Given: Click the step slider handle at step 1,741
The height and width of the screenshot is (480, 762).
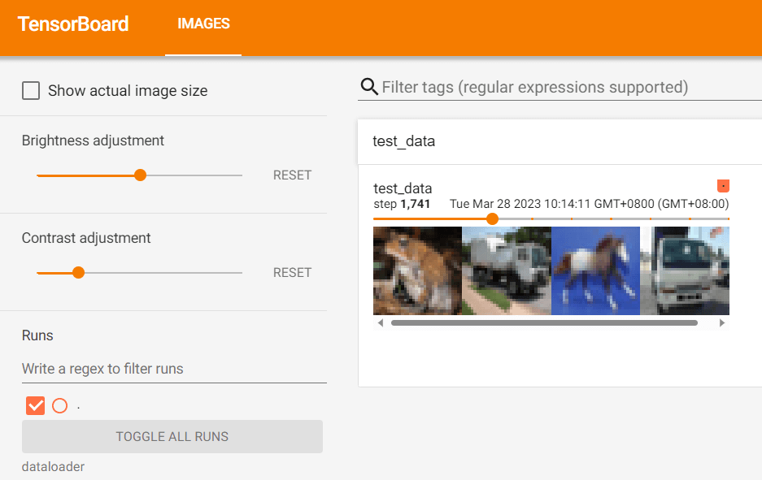Looking at the screenshot, I should (x=492, y=219).
